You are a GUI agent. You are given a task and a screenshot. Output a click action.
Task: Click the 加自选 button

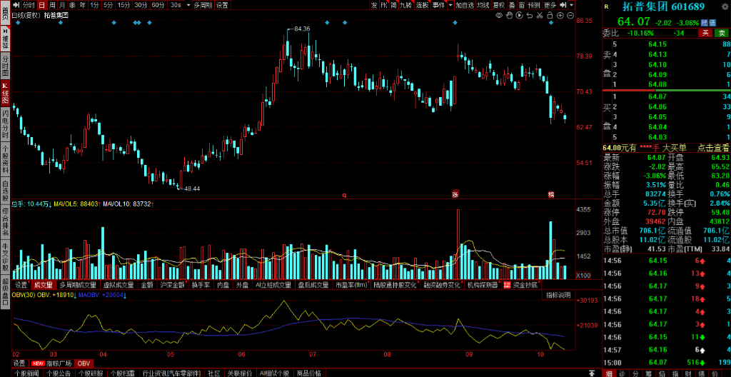(465, 4)
